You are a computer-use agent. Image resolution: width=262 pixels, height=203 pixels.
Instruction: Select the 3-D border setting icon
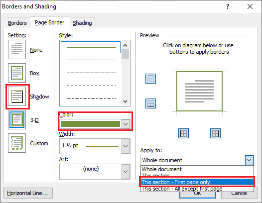[17, 120]
